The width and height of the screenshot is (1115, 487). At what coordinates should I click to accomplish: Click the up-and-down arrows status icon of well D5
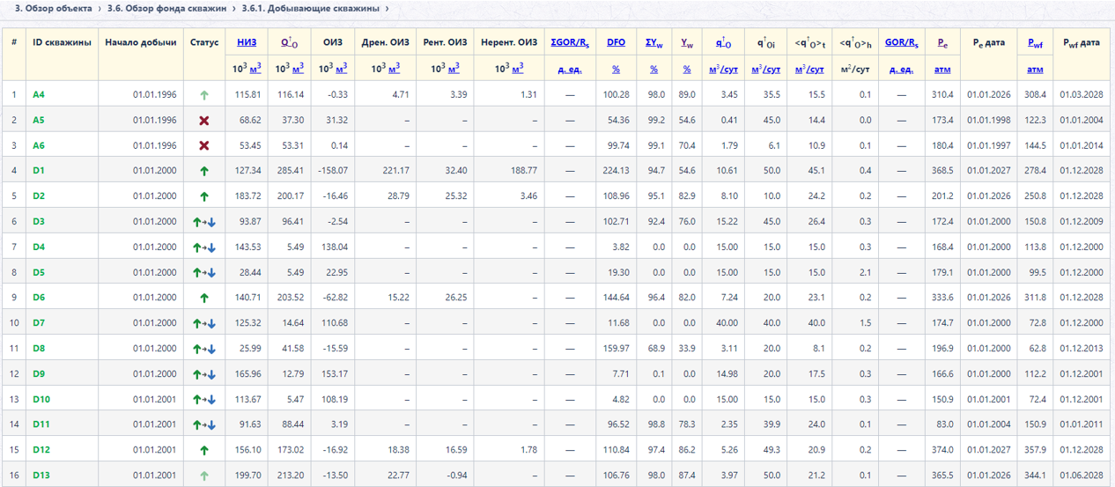[204, 273]
